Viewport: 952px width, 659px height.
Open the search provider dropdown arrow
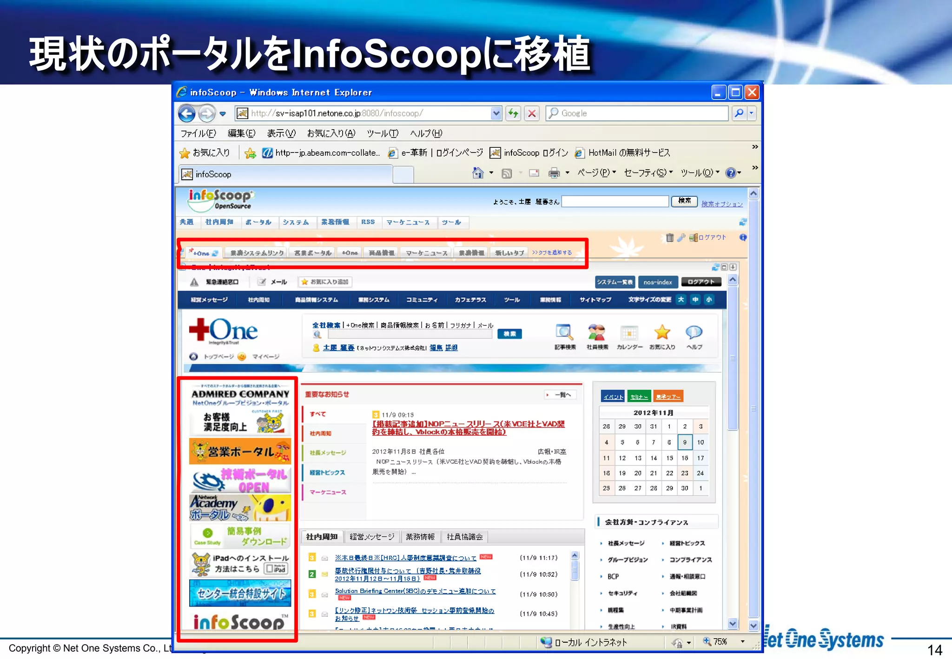pos(751,113)
